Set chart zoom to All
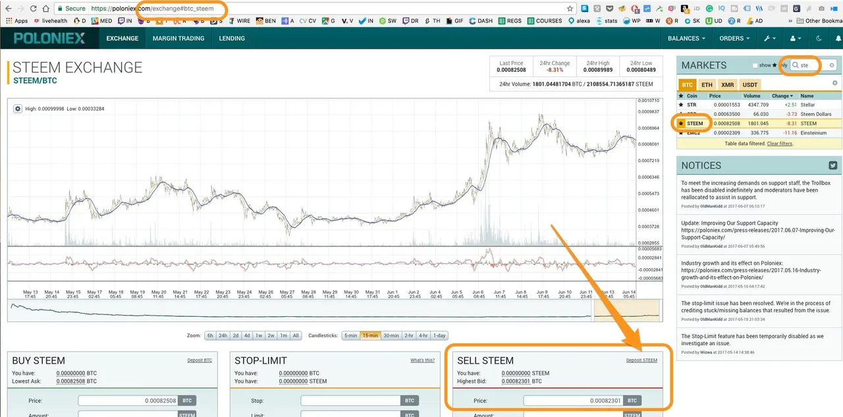The image size is (843, 417). pos(296,335)
